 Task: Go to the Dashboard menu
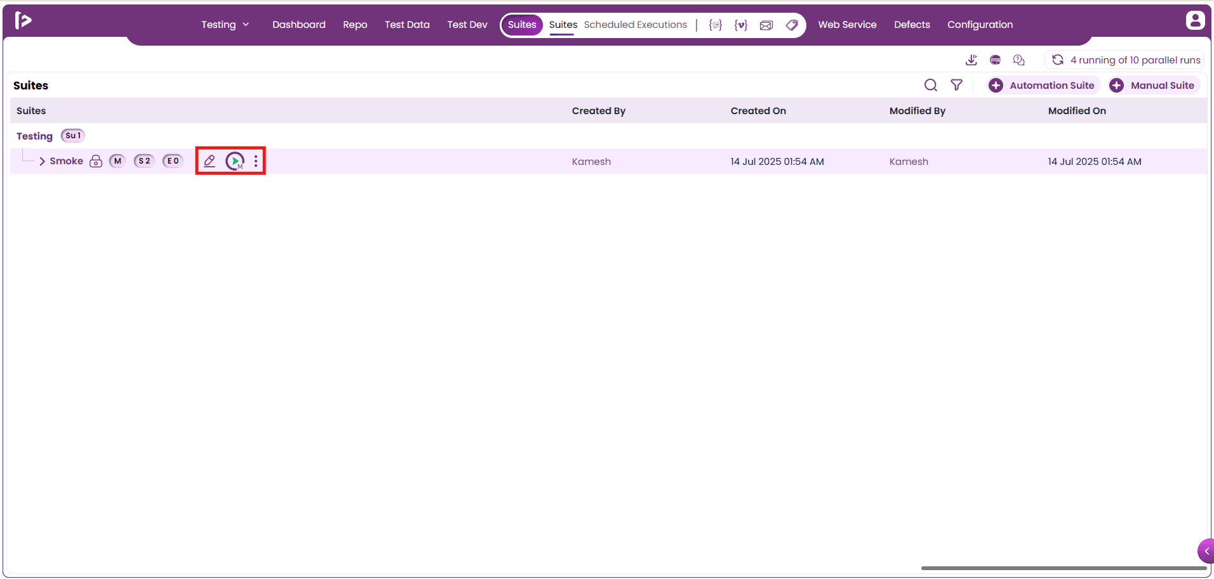pos(299,25)
